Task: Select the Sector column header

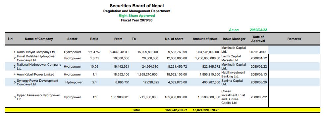Action: coord(72,39)
